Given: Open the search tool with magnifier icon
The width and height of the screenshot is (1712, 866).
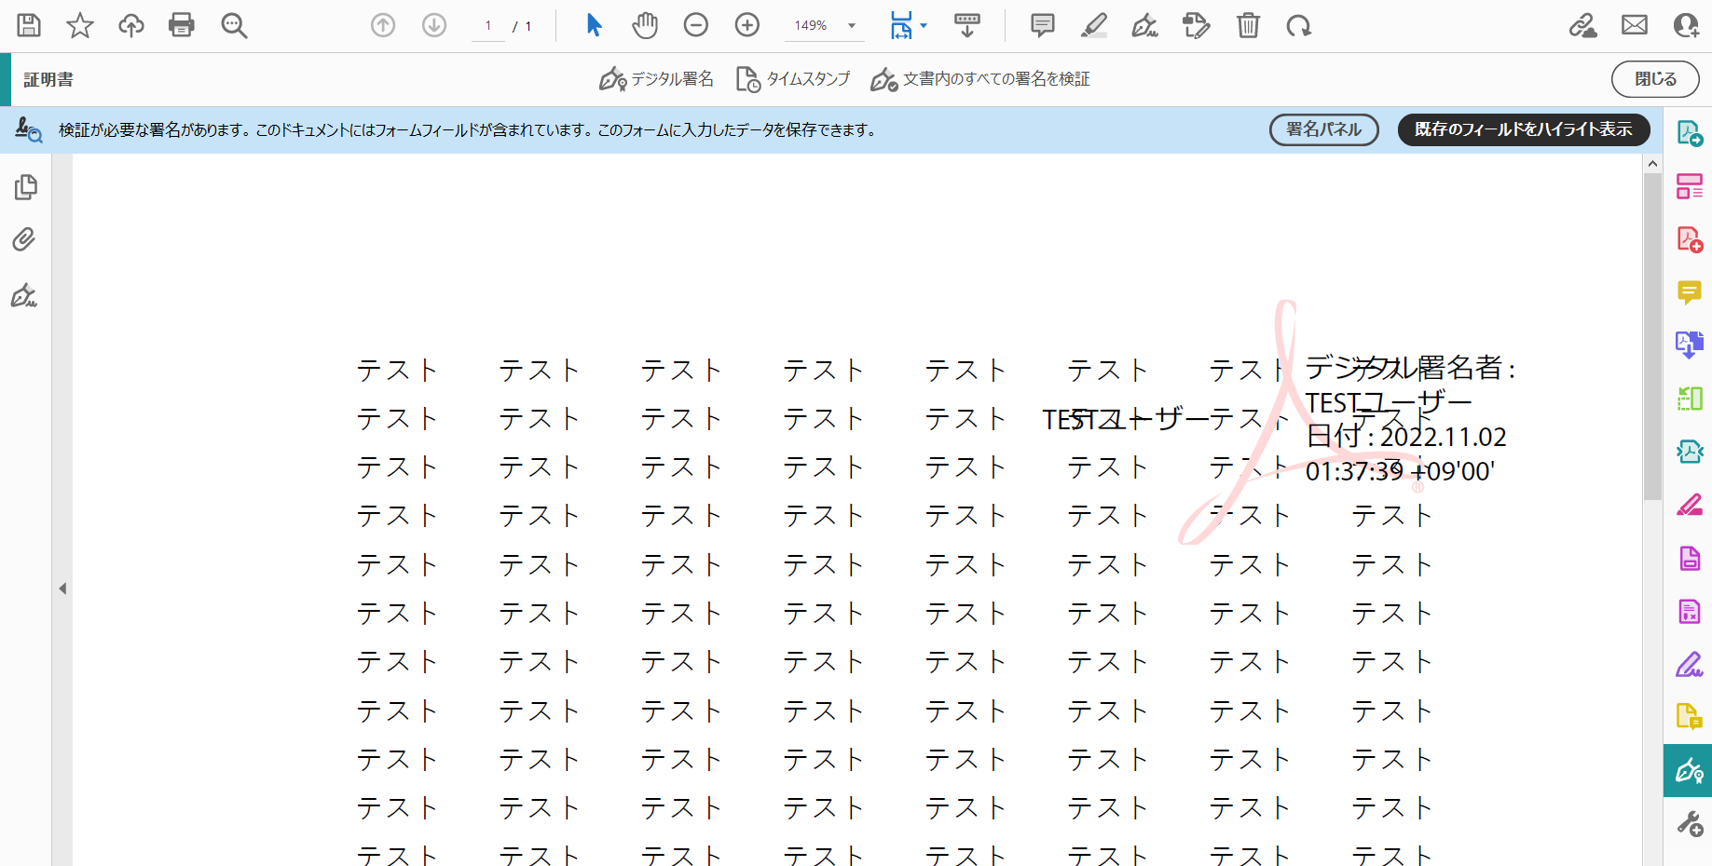Looking at the screenshot, I should click(233, 25).
